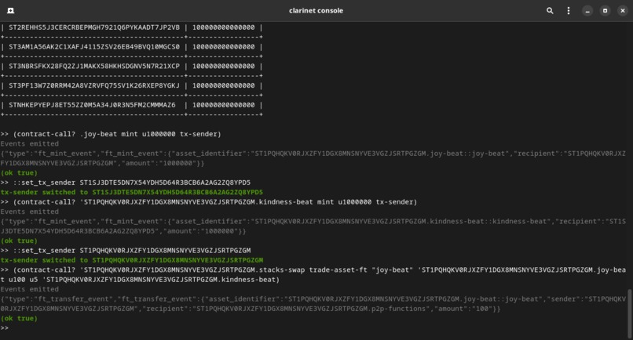
Task: Click the terminal vertical scrollbar
Action: (628, 314)
